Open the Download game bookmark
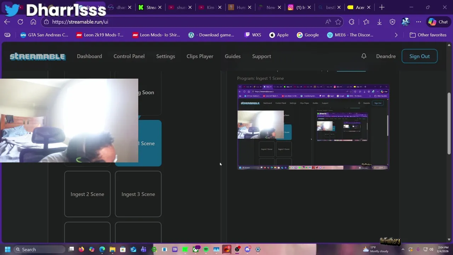 (211, 35)
